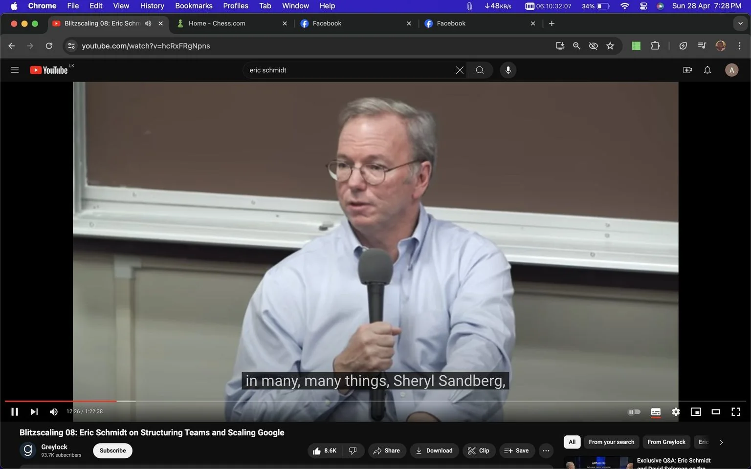The height and width of the screenshot is (469, 751).
Task: Open zoom magnifier in address bar
Action: (576, 46)
